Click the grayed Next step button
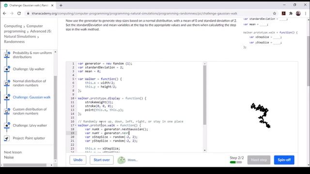This screenshot has width=310, height=174. (x=259, y=160)
